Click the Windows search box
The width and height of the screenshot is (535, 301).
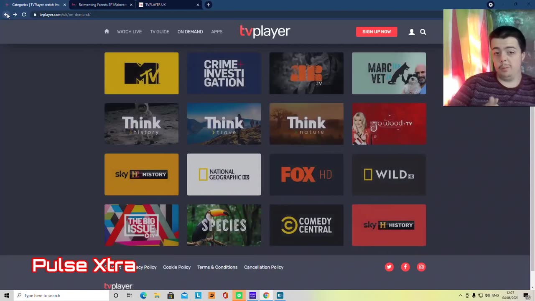coord(61,296)
